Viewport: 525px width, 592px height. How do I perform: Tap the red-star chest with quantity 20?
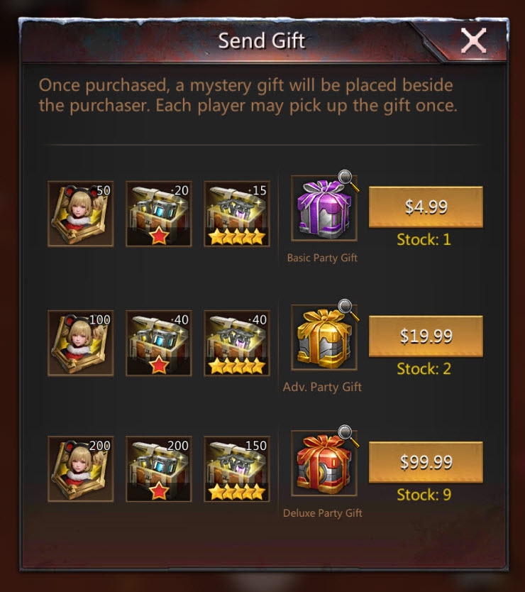point(158,214)
